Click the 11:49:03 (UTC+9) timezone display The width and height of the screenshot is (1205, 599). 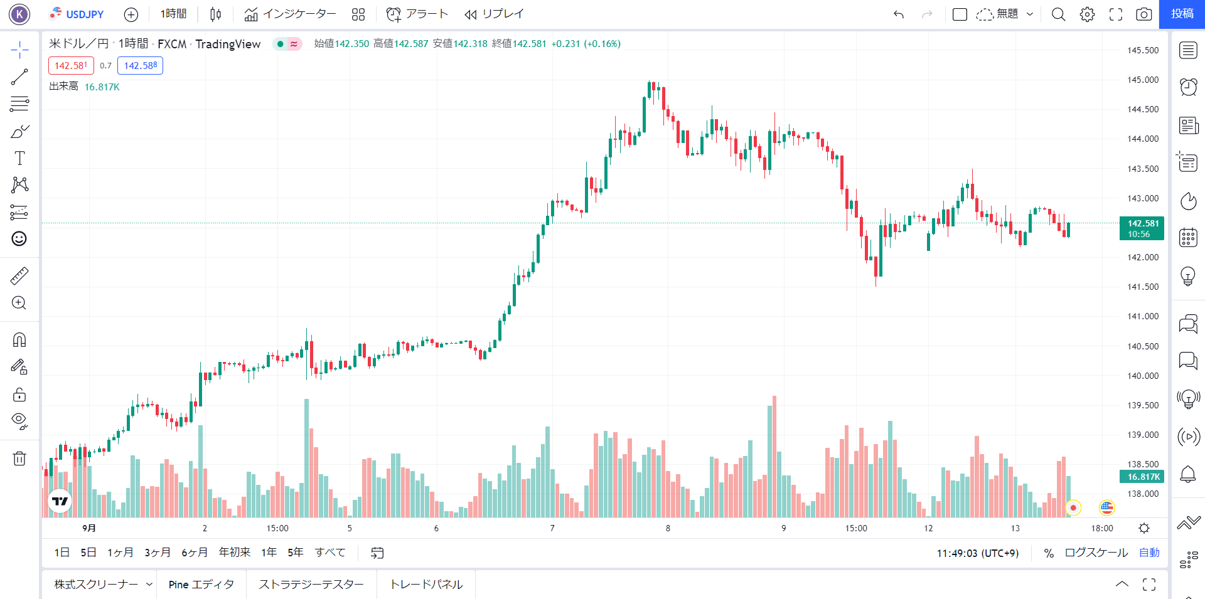click(978, 553)
